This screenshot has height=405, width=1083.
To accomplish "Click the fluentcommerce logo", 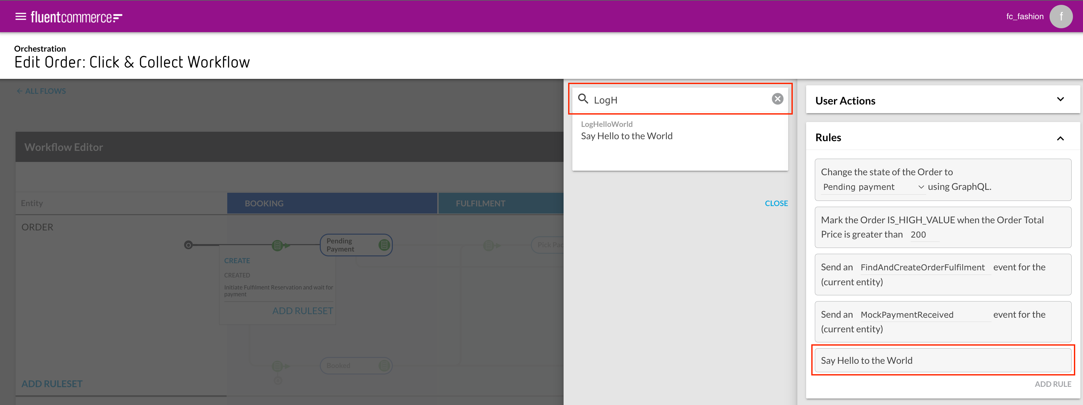I will (76, 17).
